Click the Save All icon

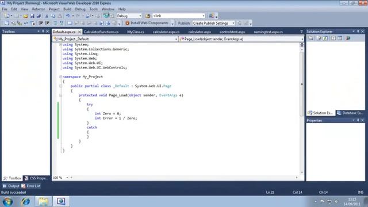[39, 16]
